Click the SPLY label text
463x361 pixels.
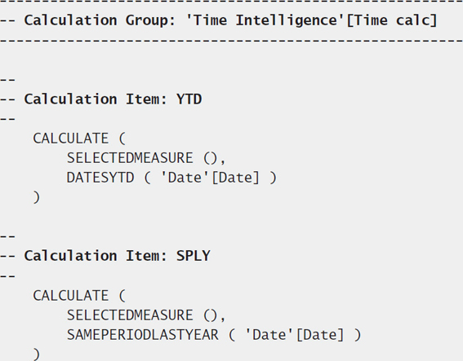pos(193,256)
